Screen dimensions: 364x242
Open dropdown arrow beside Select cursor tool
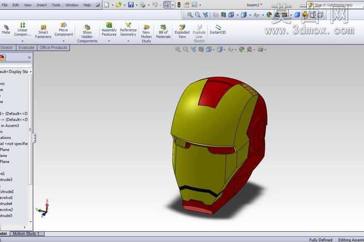(x=173, y=5)
